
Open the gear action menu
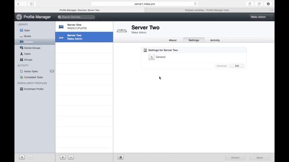point(121,157)
